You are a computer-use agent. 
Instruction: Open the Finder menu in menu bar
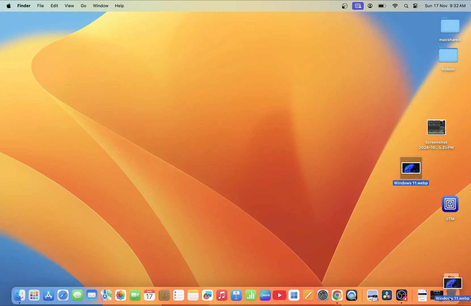(24, 6)
